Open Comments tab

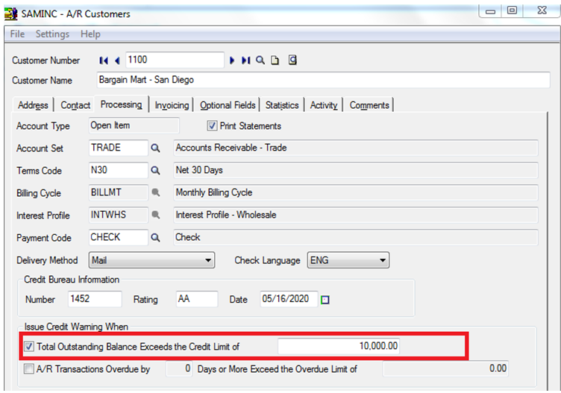click(x=369, y=105)
